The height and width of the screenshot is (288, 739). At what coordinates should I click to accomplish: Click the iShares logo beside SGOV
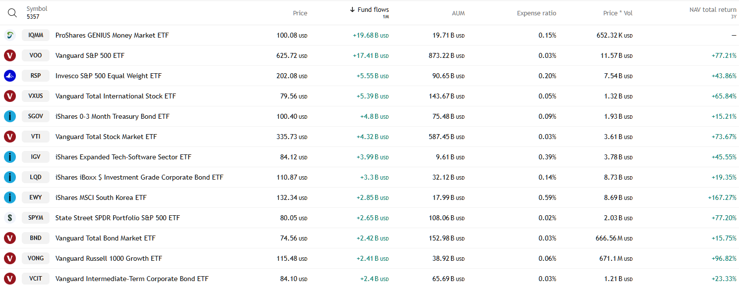[x=9, y=116]
